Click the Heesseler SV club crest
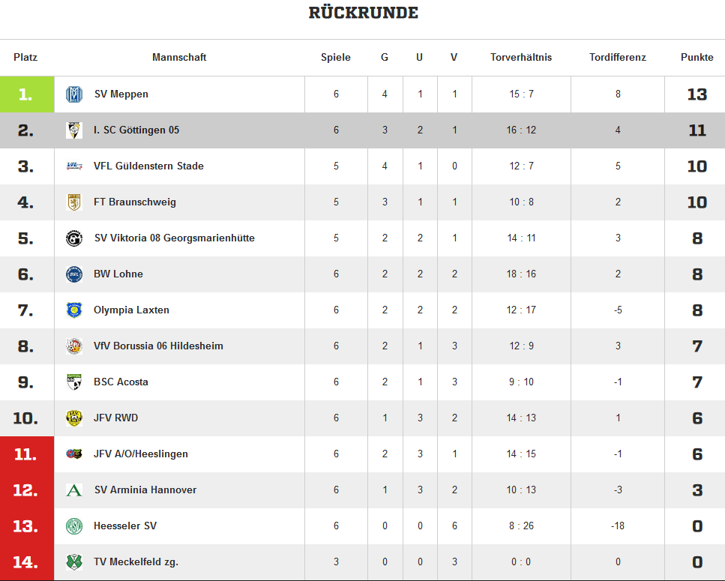This screenshot has width=725, height=581. (73, 526)
